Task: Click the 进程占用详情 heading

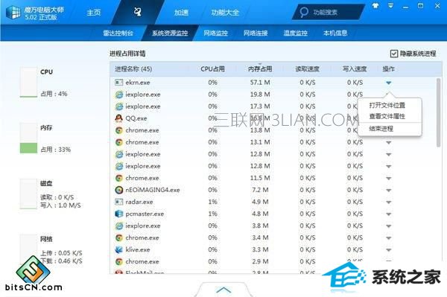Action: click(127, 54)
